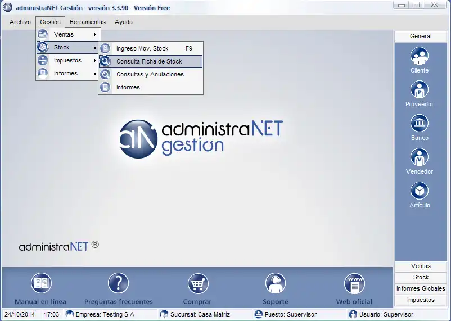The height and width of the screenshot is (321, 451).
Task: Click the Web oficial link text
Action: 354,302
